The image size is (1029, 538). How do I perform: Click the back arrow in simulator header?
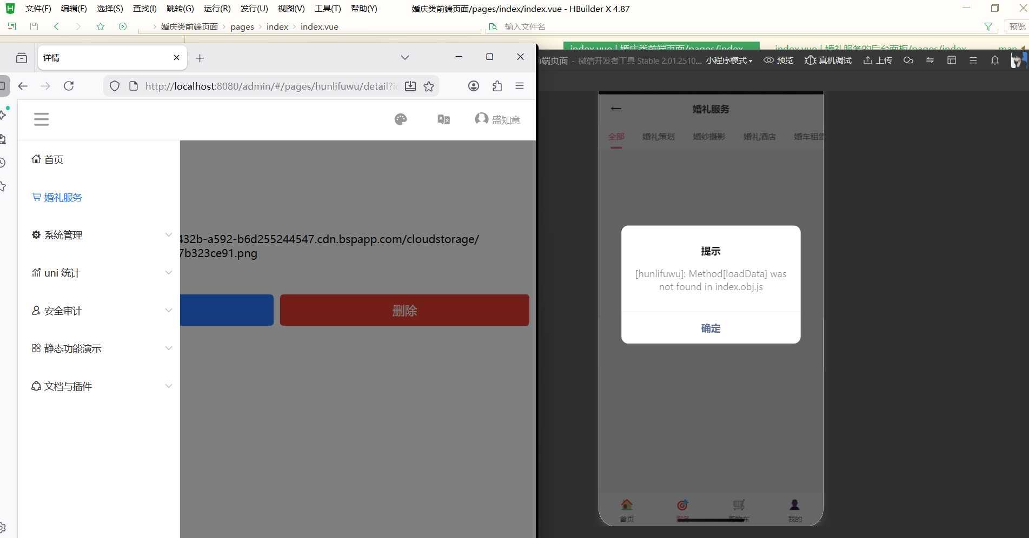pyautogui.click(x=616, y=109)
